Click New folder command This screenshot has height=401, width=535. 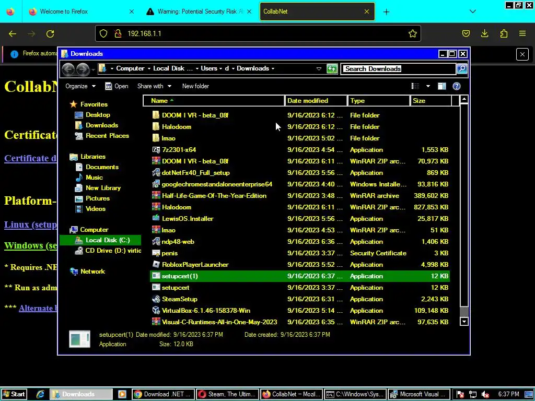195,86
